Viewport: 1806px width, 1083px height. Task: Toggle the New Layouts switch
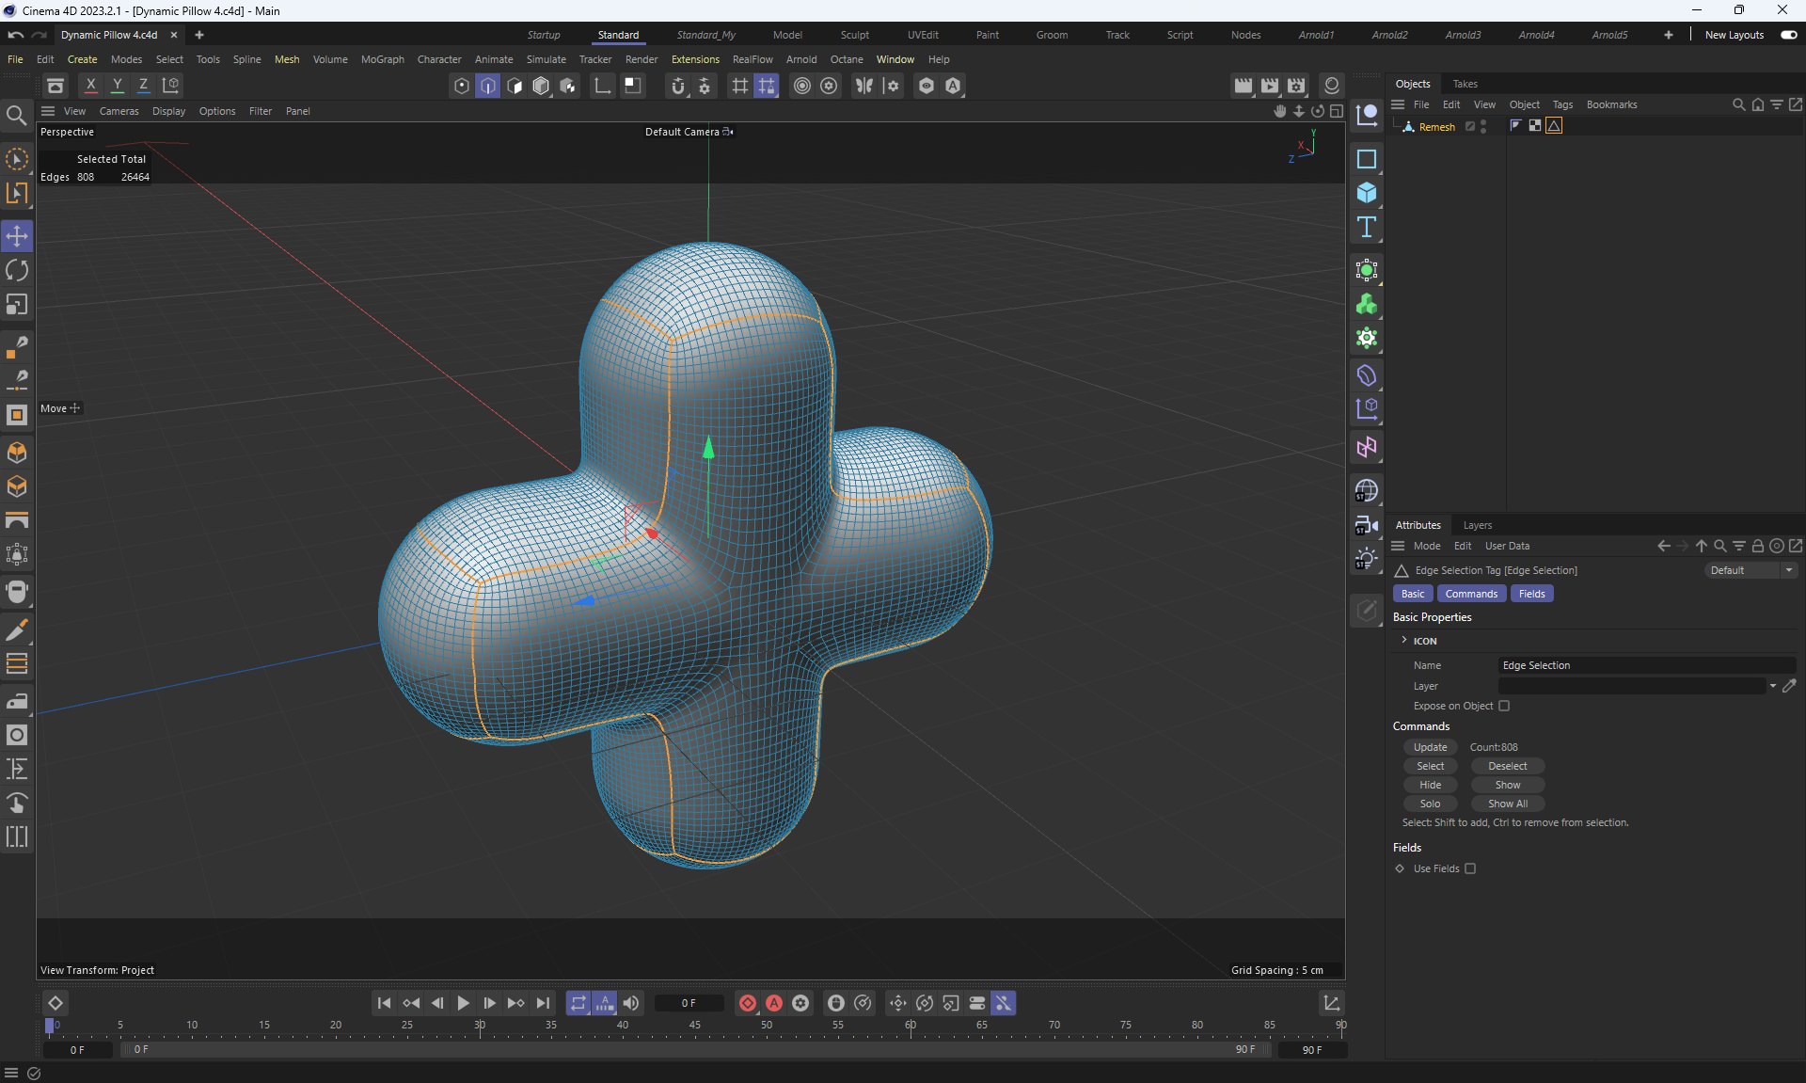click(x=1788, y=35)
